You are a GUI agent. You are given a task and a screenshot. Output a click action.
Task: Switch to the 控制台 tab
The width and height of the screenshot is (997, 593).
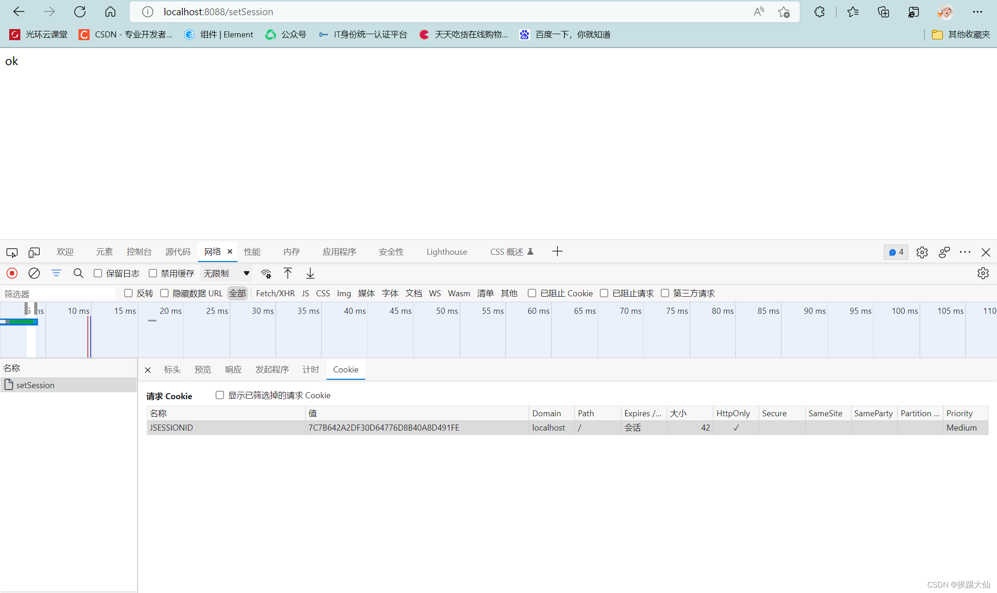(x=139, y=252)
